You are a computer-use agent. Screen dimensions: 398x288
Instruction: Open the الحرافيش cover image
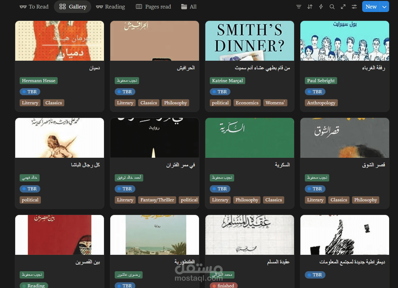(155, 41)
